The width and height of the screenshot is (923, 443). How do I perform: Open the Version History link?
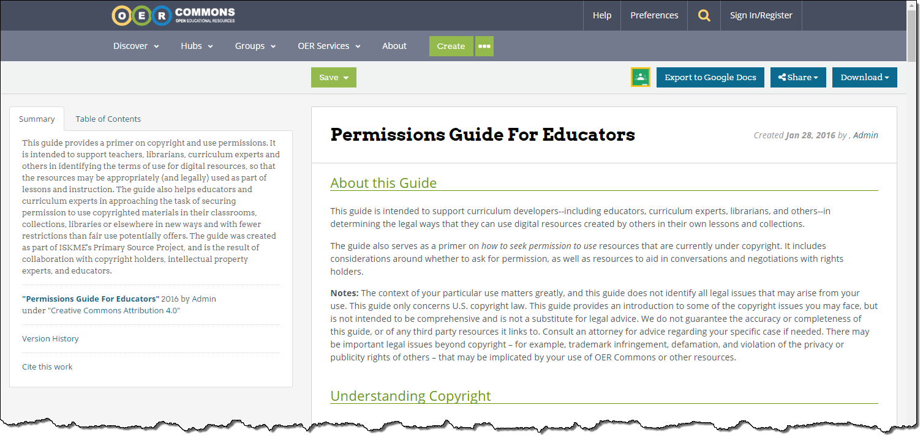50,339
